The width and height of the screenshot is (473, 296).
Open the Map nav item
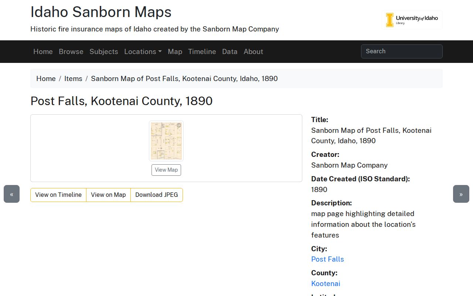point(175,51)
